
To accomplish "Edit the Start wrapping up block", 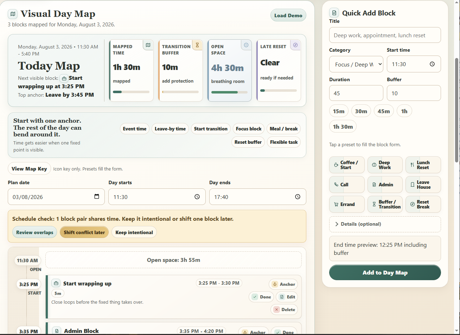I will click(287, 297).
